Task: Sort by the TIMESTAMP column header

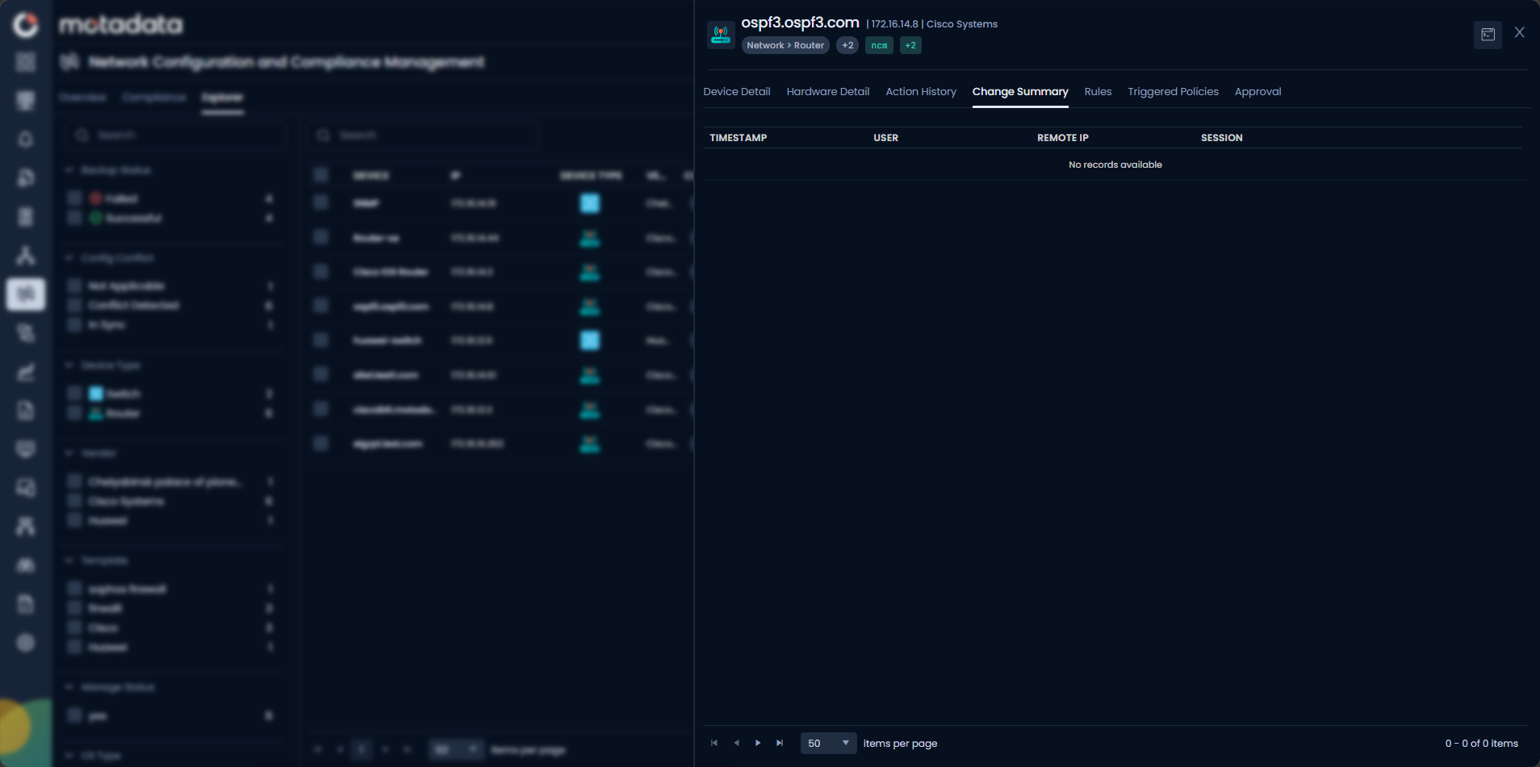Action: point(739,138)
